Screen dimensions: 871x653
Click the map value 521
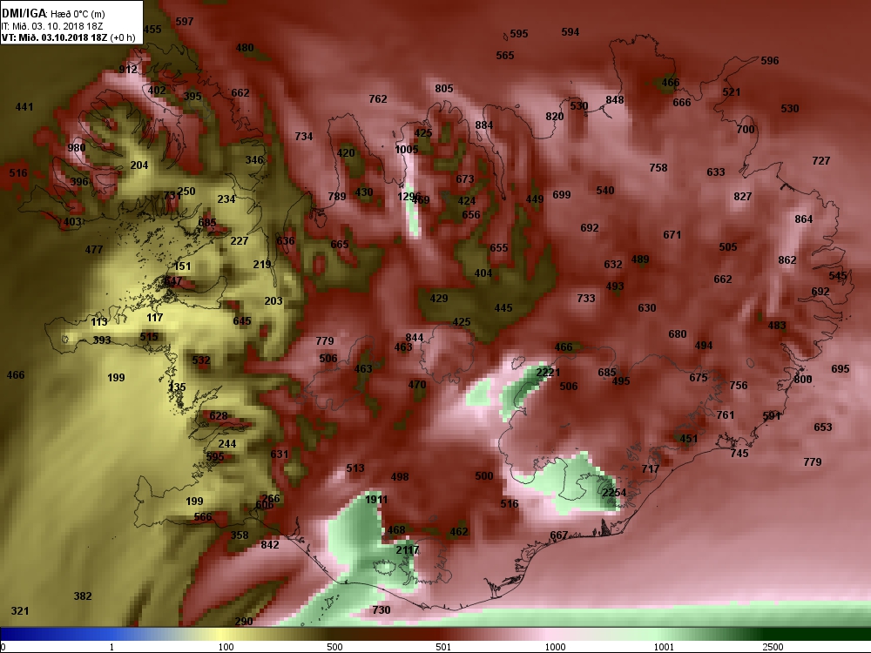point(731,92)
